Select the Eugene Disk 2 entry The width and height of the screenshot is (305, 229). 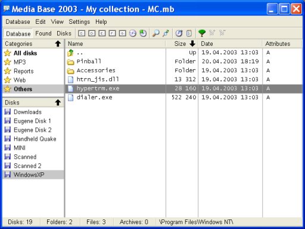click(33, 130)
